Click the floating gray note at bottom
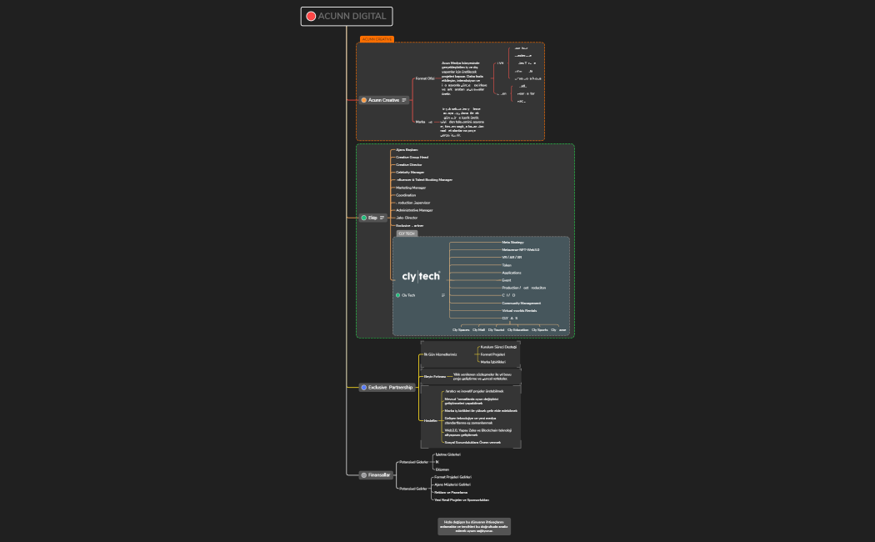Viewport: 875px width, 542px height. (474, 526)
